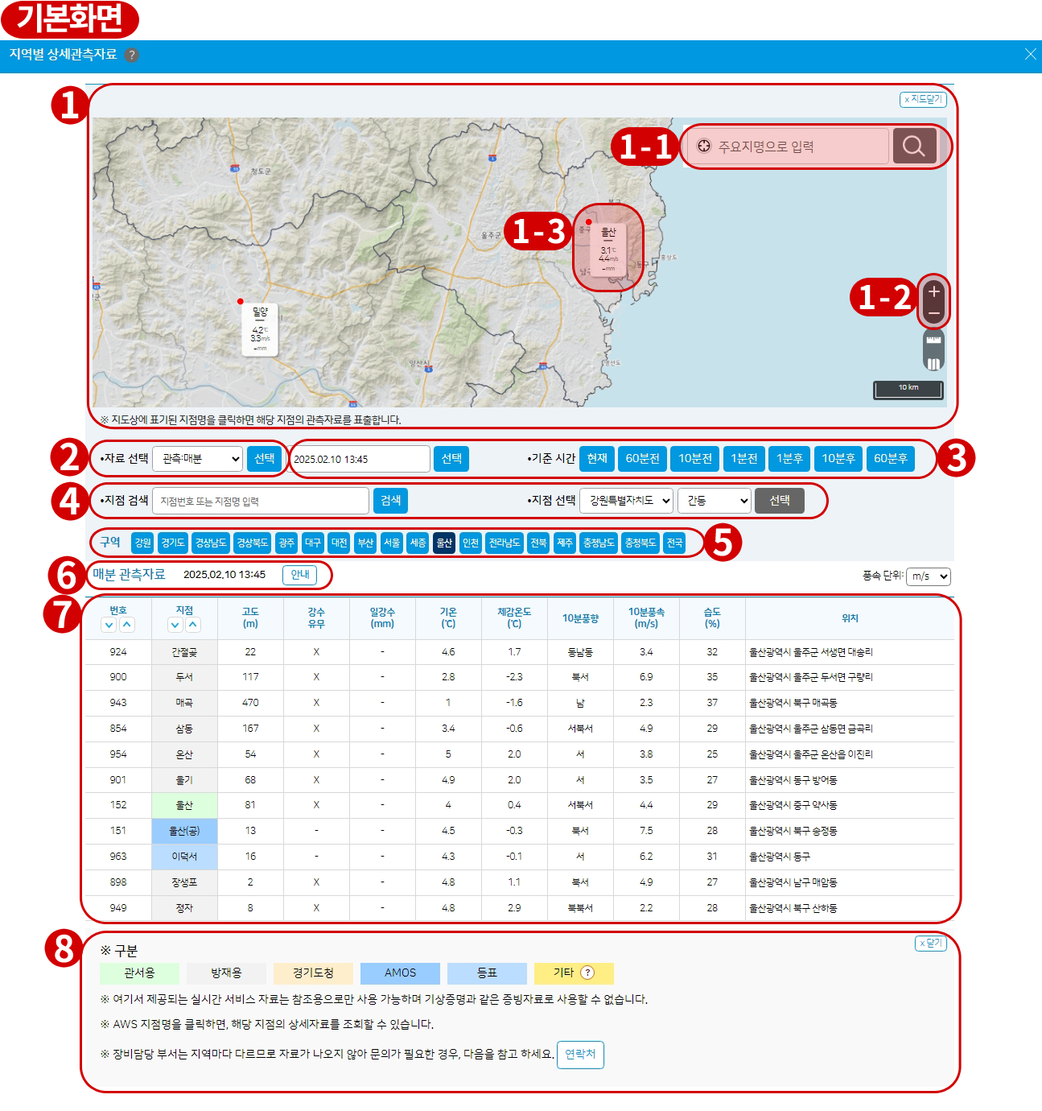Image resolution: width=1042 pixels, height=1111 pixels.
Task: Click station name 두서 in table
Action: click(184, 677)
